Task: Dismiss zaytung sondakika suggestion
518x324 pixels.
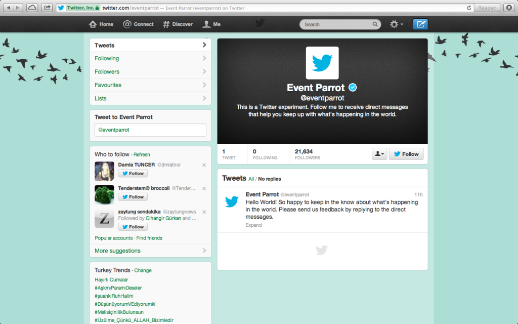Action: 204,212
